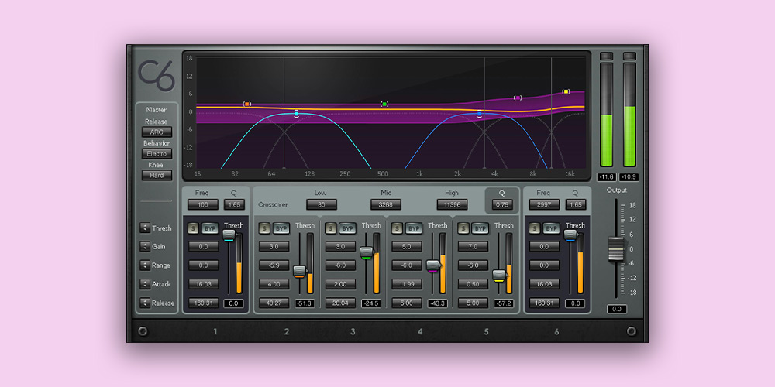
Task: Click the cyan band 1 node on the graph
Action: tap(296, 114)
